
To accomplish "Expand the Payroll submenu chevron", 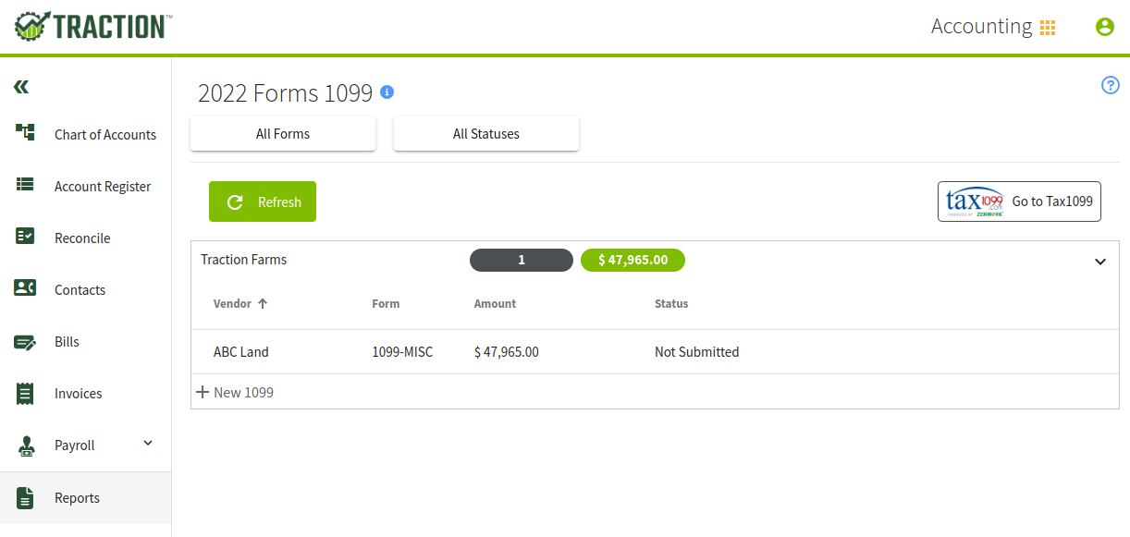I will pyautogui.click(x=148, y=444).
